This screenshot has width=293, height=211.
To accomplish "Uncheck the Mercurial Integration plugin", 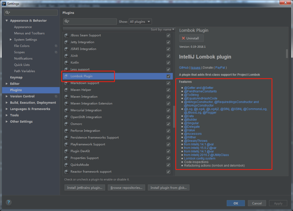I will pos(168,110).
